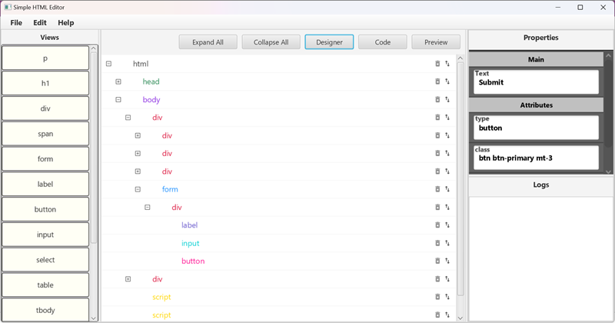This screenshot has height=323, width=615.
Task: Add a p element from Views
Action: (x=45, y=58)
